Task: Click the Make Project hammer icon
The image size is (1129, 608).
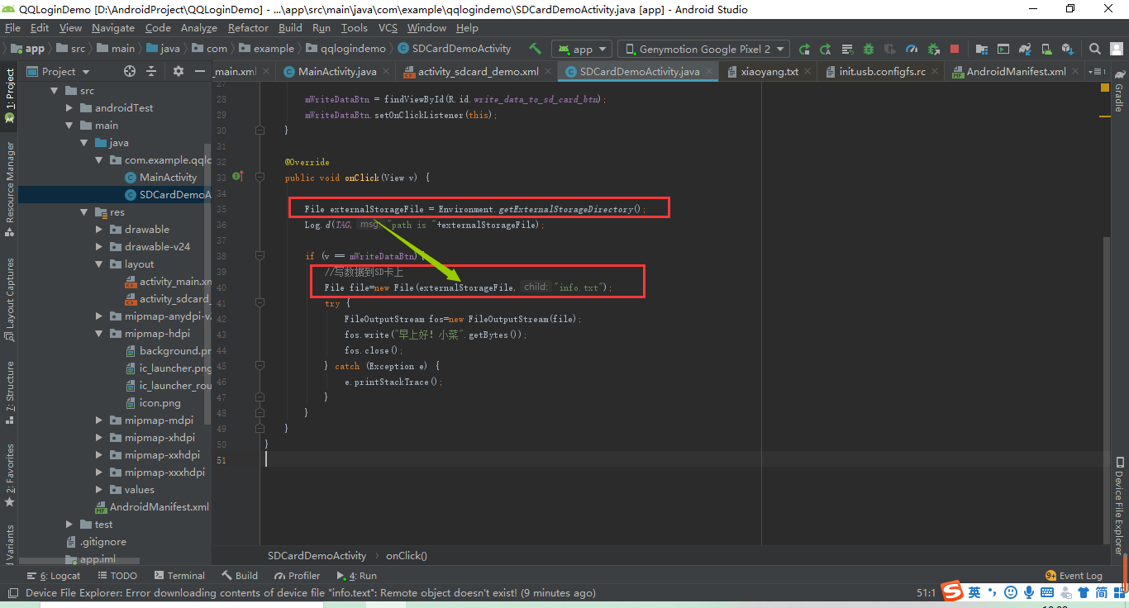Action: tap(535, 49)
